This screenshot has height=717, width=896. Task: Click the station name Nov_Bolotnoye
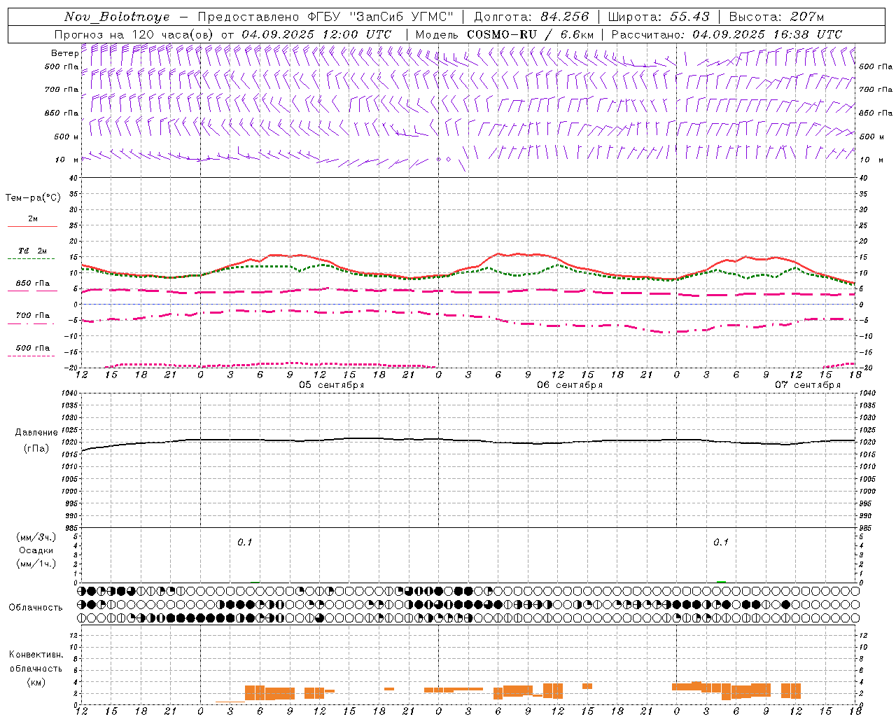click(117, 17)
